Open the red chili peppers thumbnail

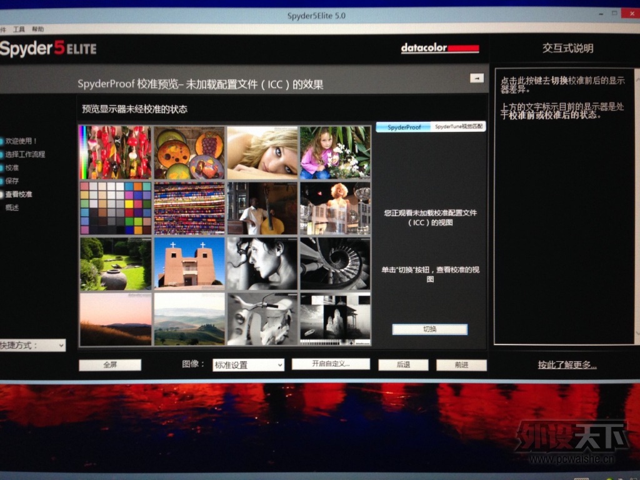pyautogui.click(x=116, y=152)
